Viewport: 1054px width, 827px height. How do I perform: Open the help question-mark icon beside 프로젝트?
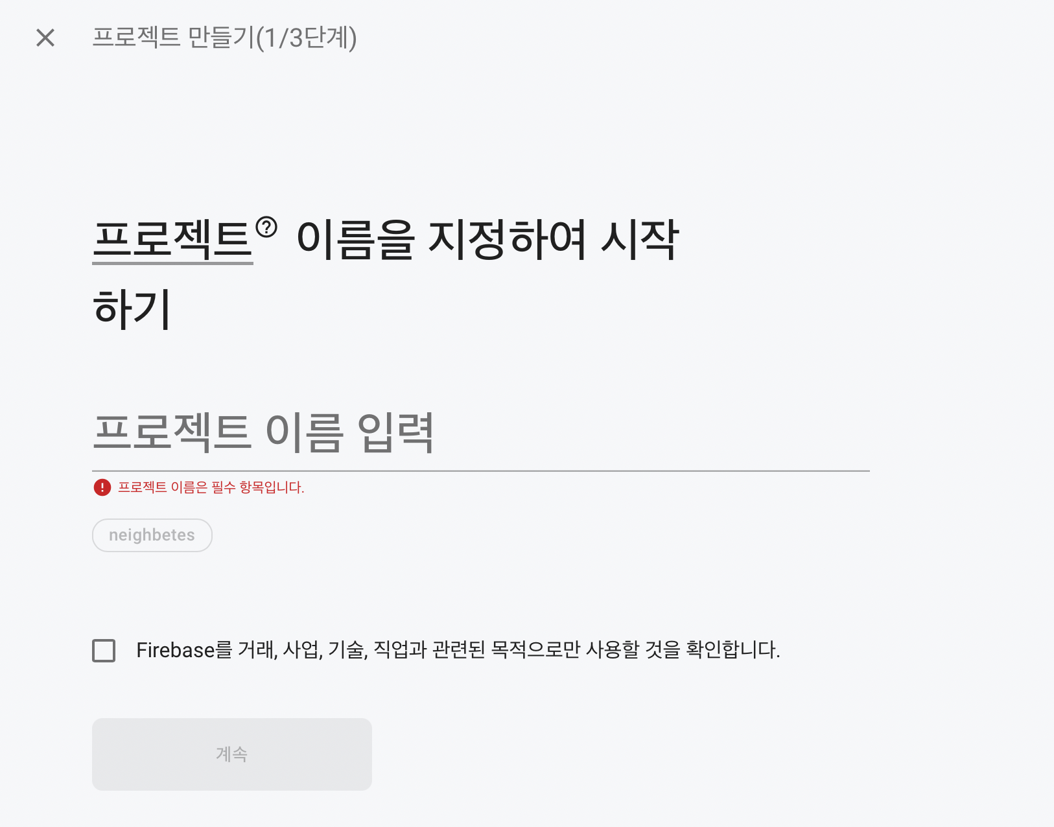pyautogui.click(x=266, y=227)
